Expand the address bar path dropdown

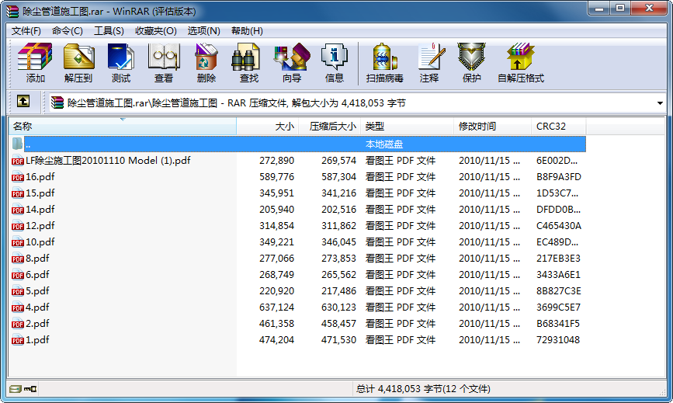click(x=660, y=103)
